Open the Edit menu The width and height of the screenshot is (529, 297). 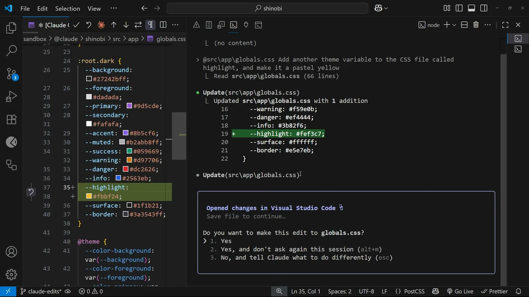(x=42, y=9)
